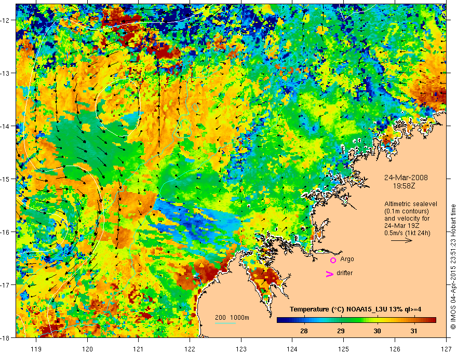
Task: Click the latitude axis label '-13'
Action: click(x=5, y=73)
